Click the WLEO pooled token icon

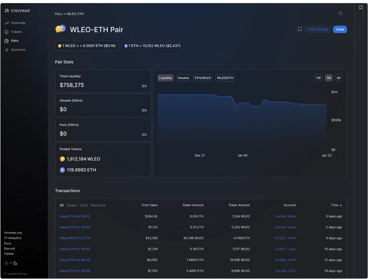coord(62,159)
